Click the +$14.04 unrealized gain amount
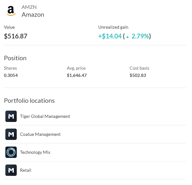Screen dimensions: 192x185 110,36
